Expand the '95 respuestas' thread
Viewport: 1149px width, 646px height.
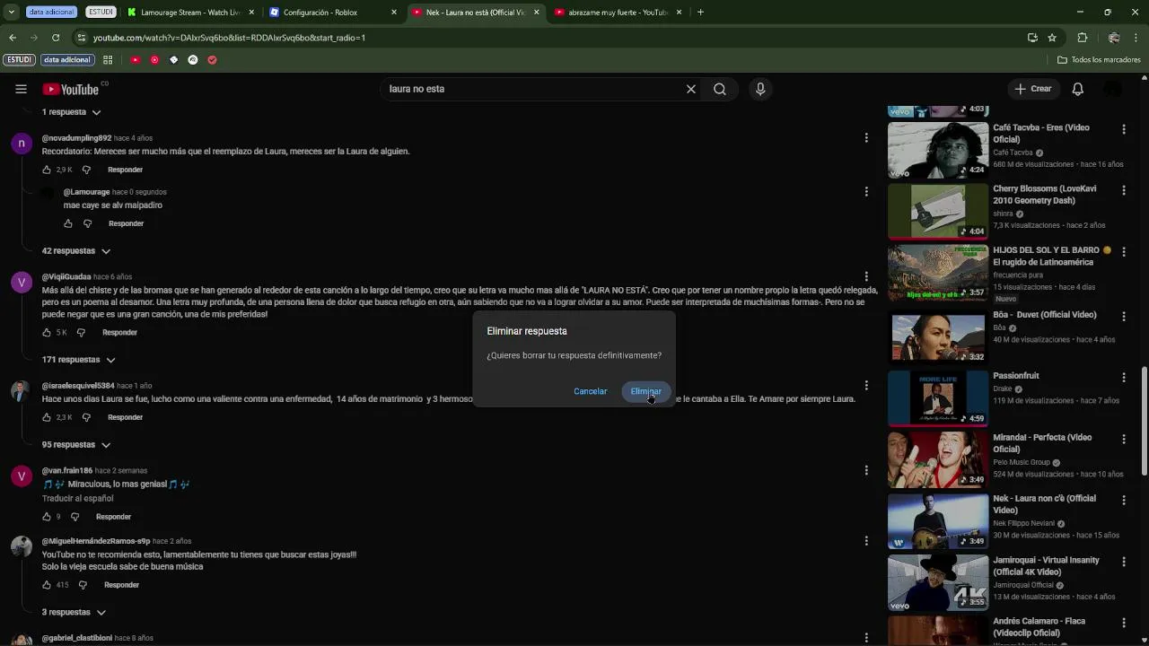[75, 445]
